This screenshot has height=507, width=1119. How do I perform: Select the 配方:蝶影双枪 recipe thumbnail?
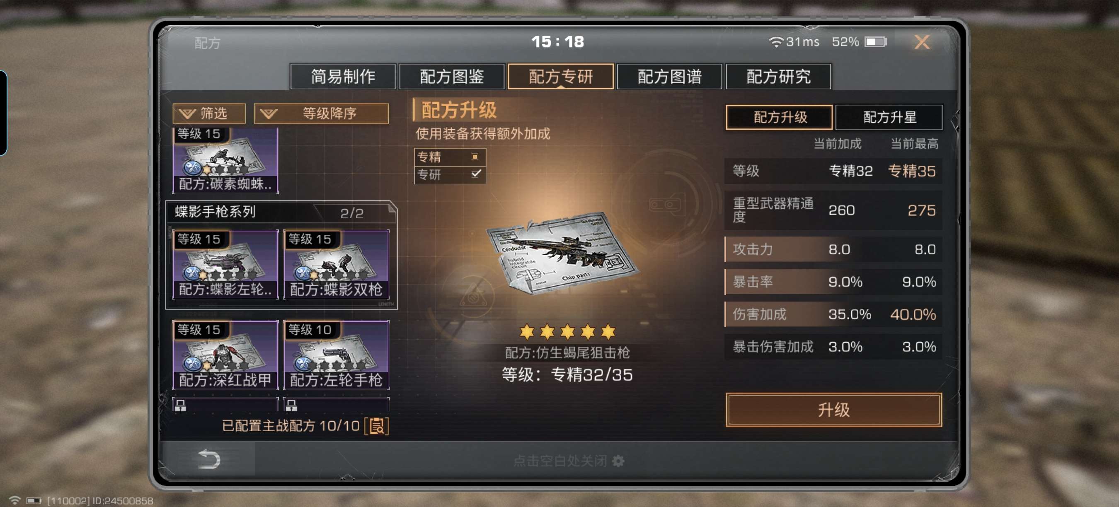336,264
